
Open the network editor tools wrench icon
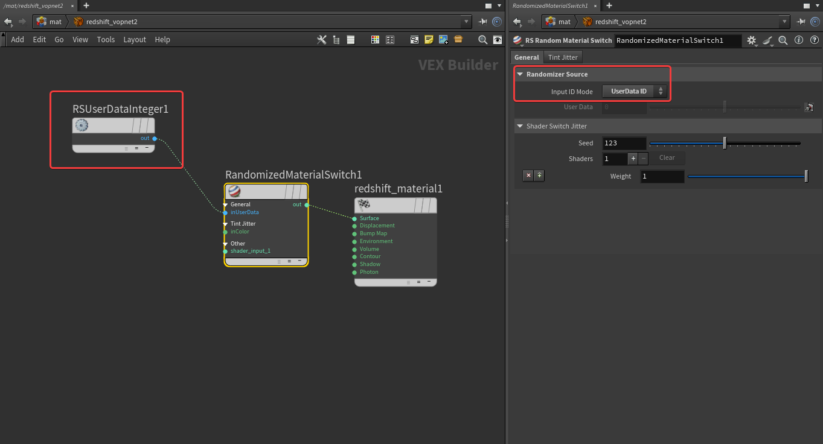tap(322, 39)
